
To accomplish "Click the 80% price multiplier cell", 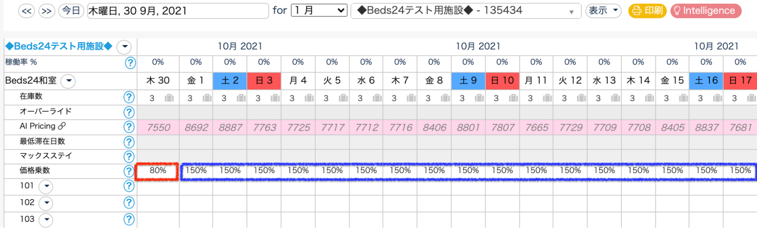I will click(158, 171).
